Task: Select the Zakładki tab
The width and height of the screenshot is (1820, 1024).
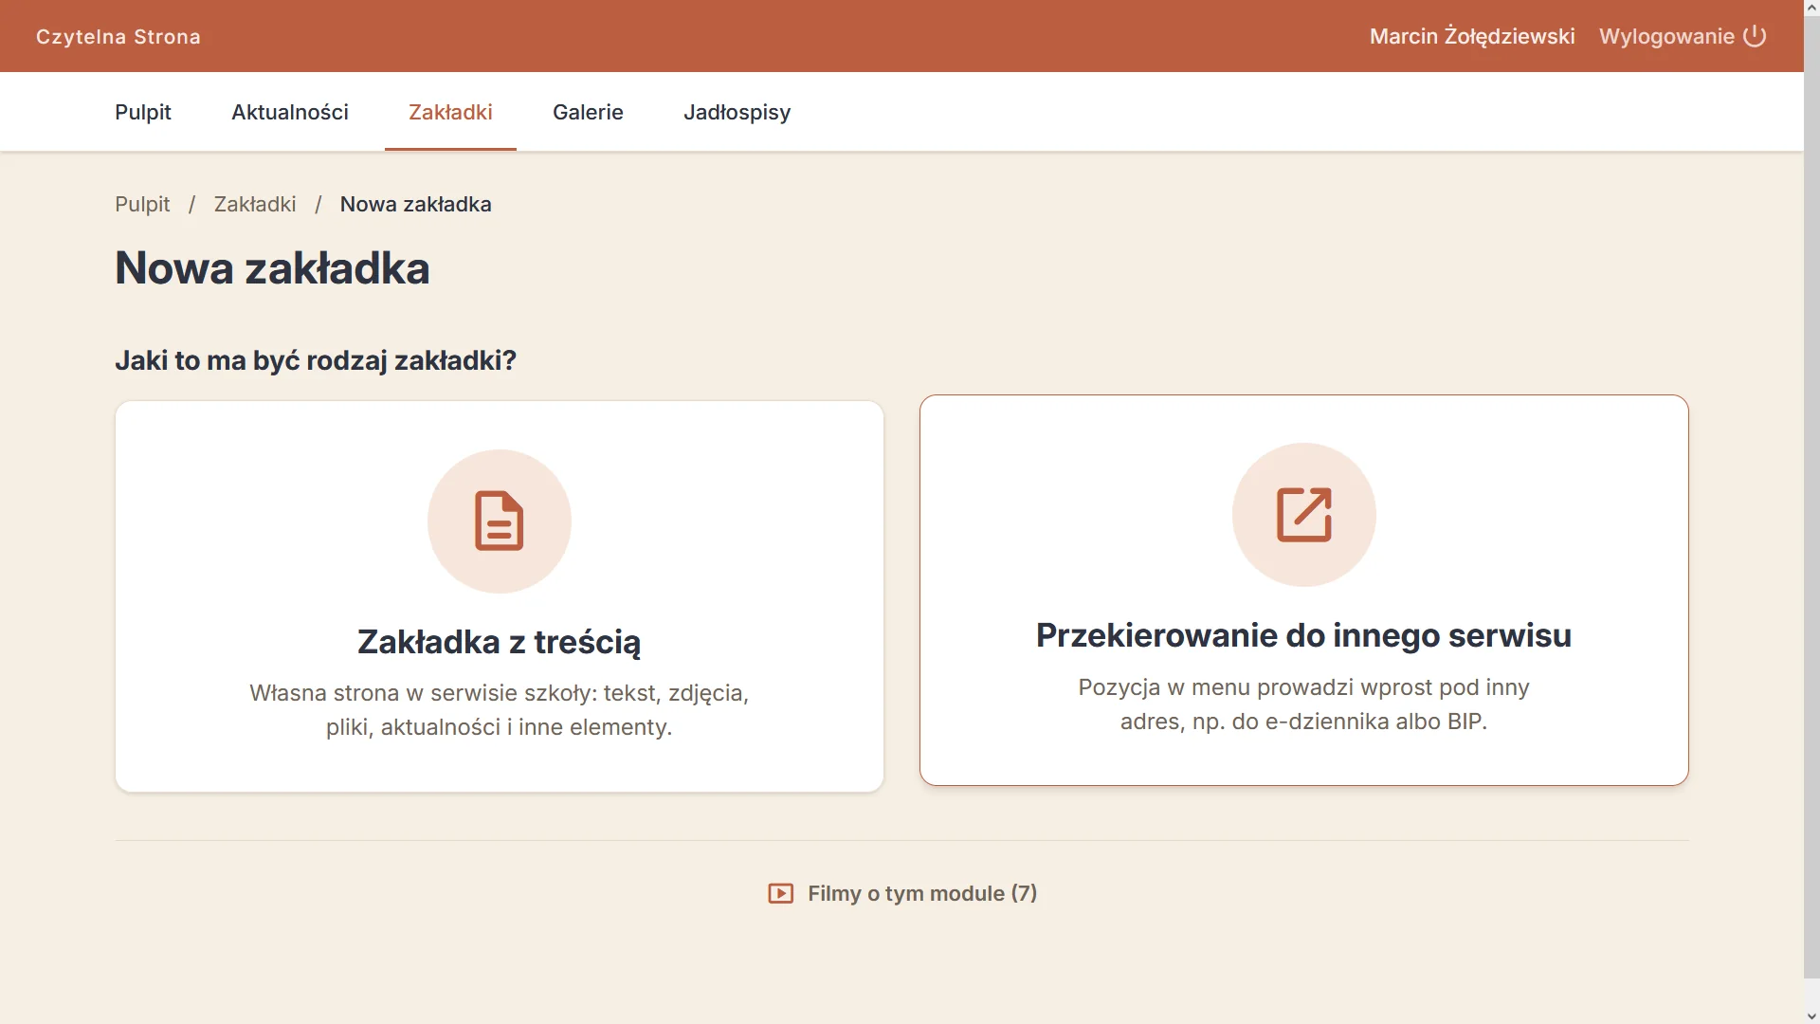Action: click(450, 112)
